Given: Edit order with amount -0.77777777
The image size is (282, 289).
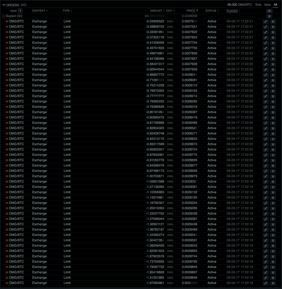Looking at the screenshot, I should [x=265, y=96].
